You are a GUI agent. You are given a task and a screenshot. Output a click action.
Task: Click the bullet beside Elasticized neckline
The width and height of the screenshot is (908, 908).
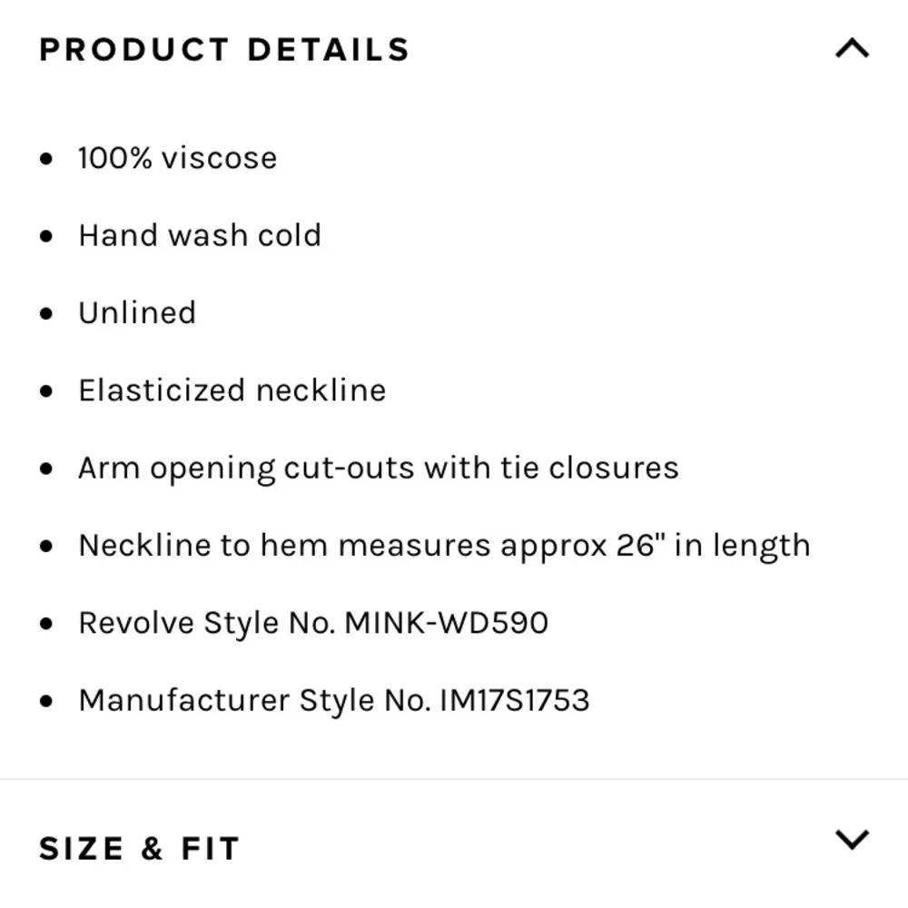pos(47,392)
